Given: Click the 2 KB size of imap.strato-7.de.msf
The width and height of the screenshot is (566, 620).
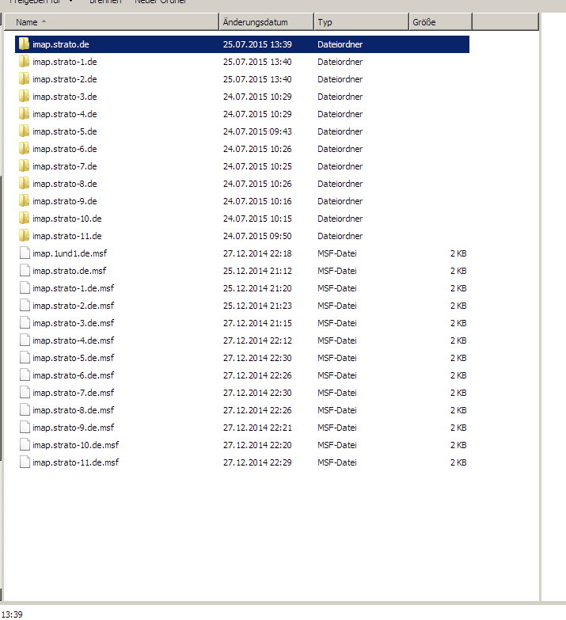Looking at the screenshot, I should [x=458, y=392].
